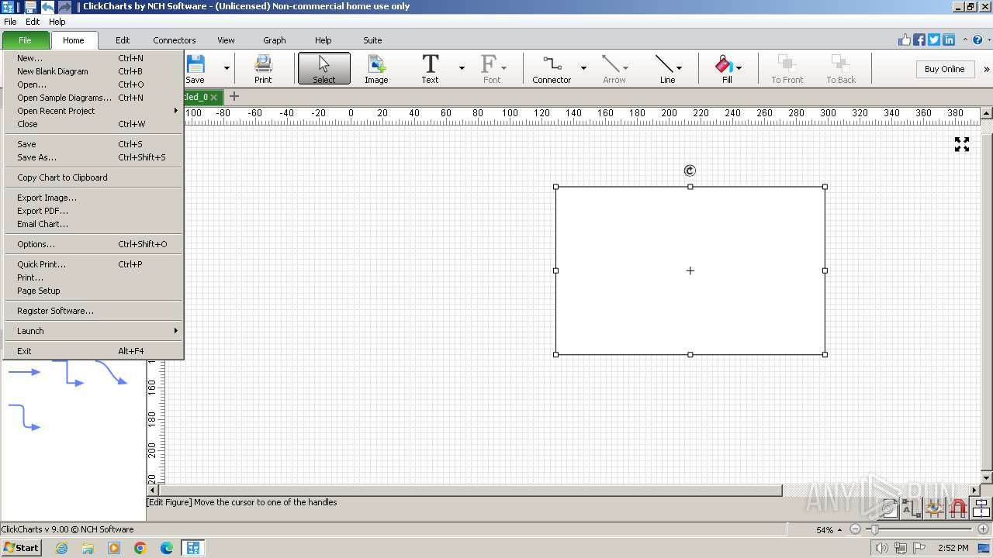Expand the Launch submenu
Screen dimensions: 993x558
(93, 331)
